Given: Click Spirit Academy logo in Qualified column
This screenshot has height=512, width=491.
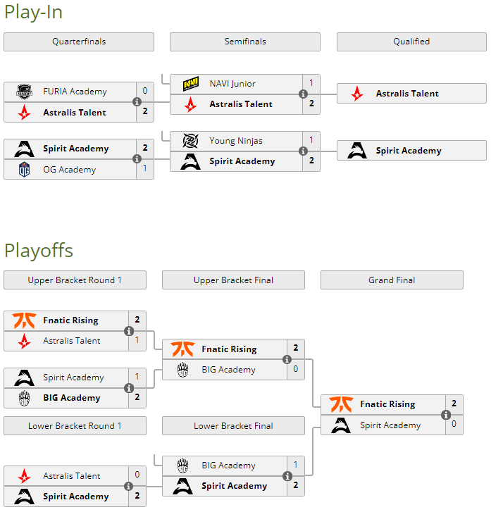Looking at the screenshot, I should 358,151.
